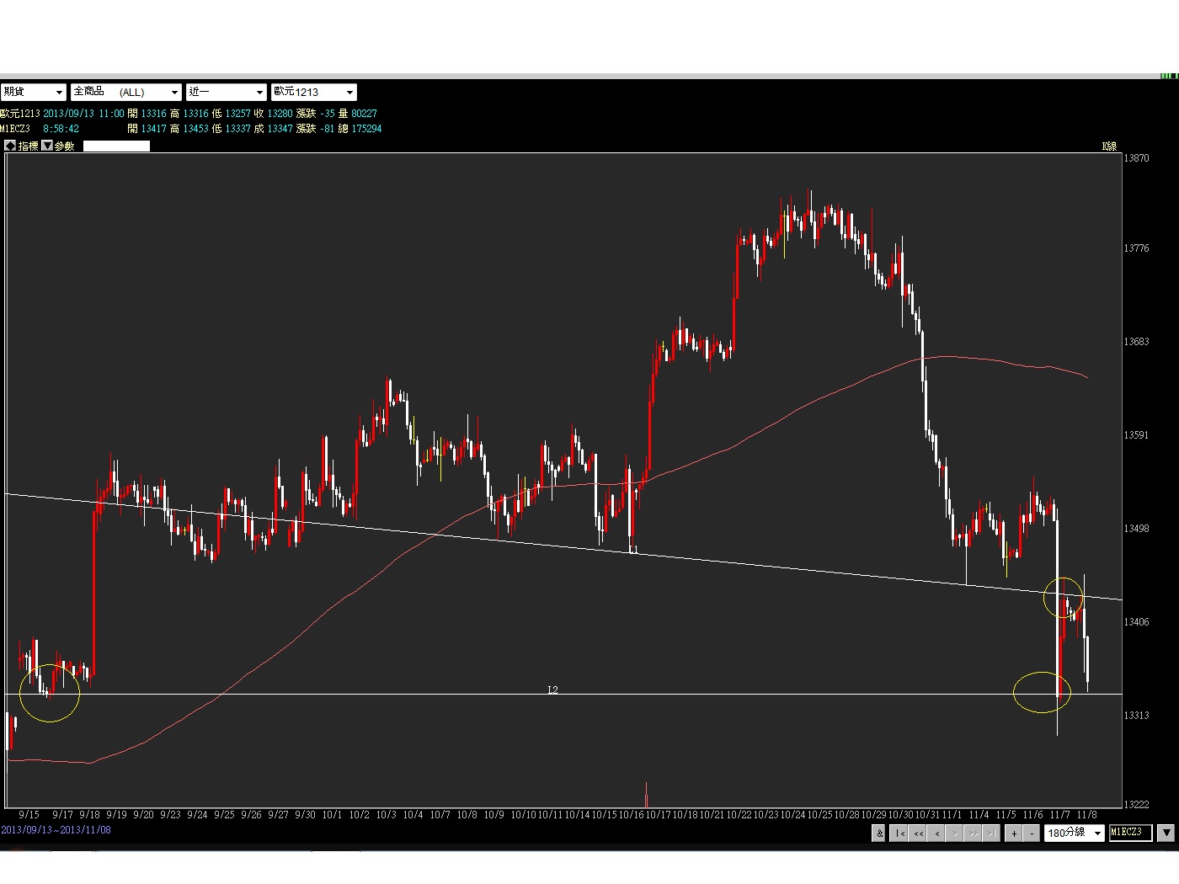This screenshot has height=884, width=1179.
Task: Click the << fast-back button
Action: coord(918,833)
